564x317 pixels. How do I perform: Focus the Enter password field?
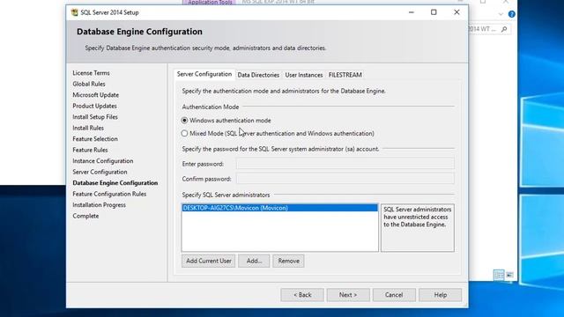[345, 164]
